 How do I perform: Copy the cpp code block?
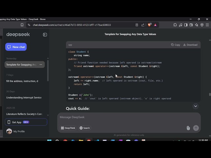pos(175,45)
